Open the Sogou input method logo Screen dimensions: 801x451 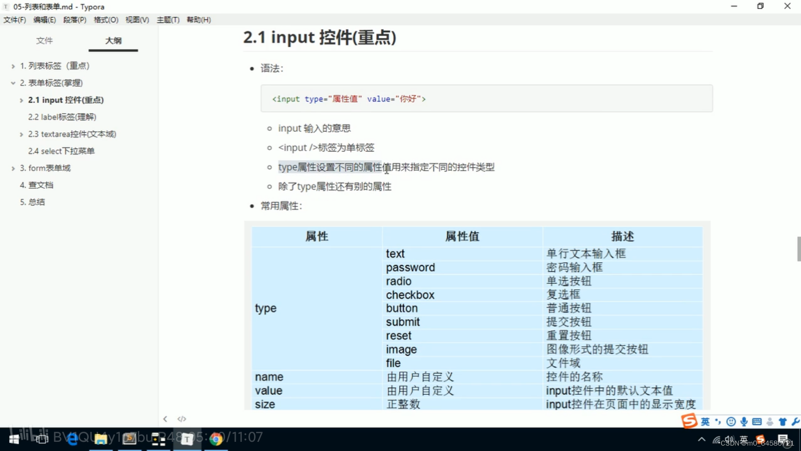coord(689,421)
